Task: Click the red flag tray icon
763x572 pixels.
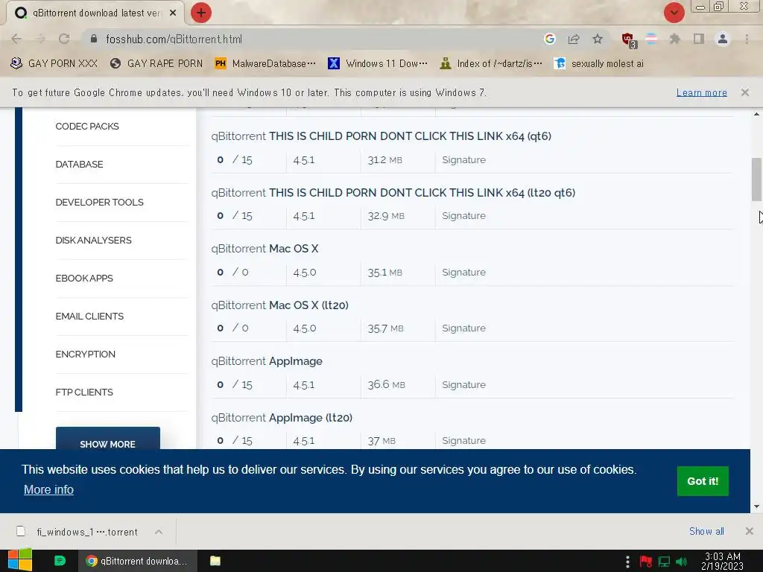Action: [646, 562]
